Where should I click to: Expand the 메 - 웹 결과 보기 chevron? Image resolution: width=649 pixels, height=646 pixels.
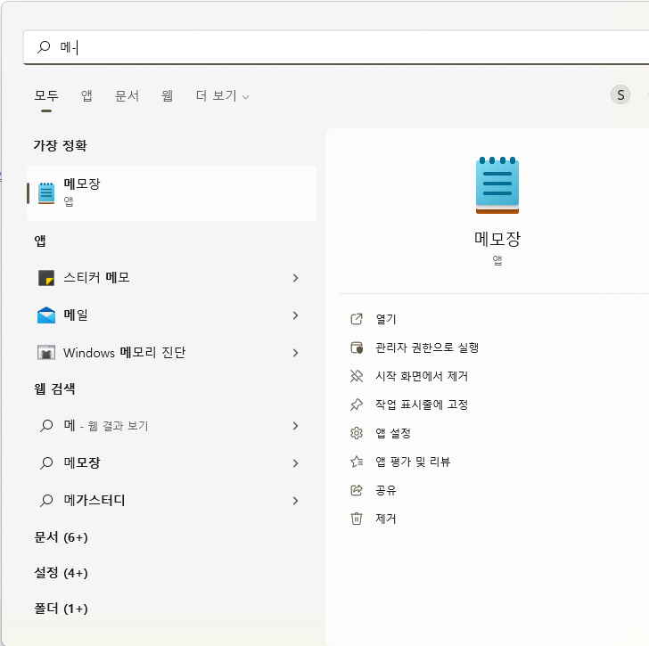pyautogui.click(x=295, y=426)
